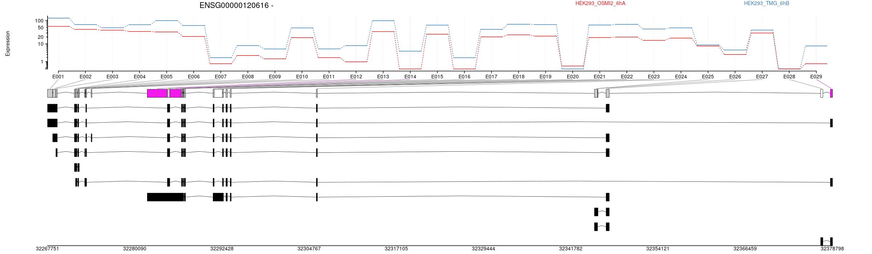Click exon label E017
The image size is (872, 254).
click(491, 77)
